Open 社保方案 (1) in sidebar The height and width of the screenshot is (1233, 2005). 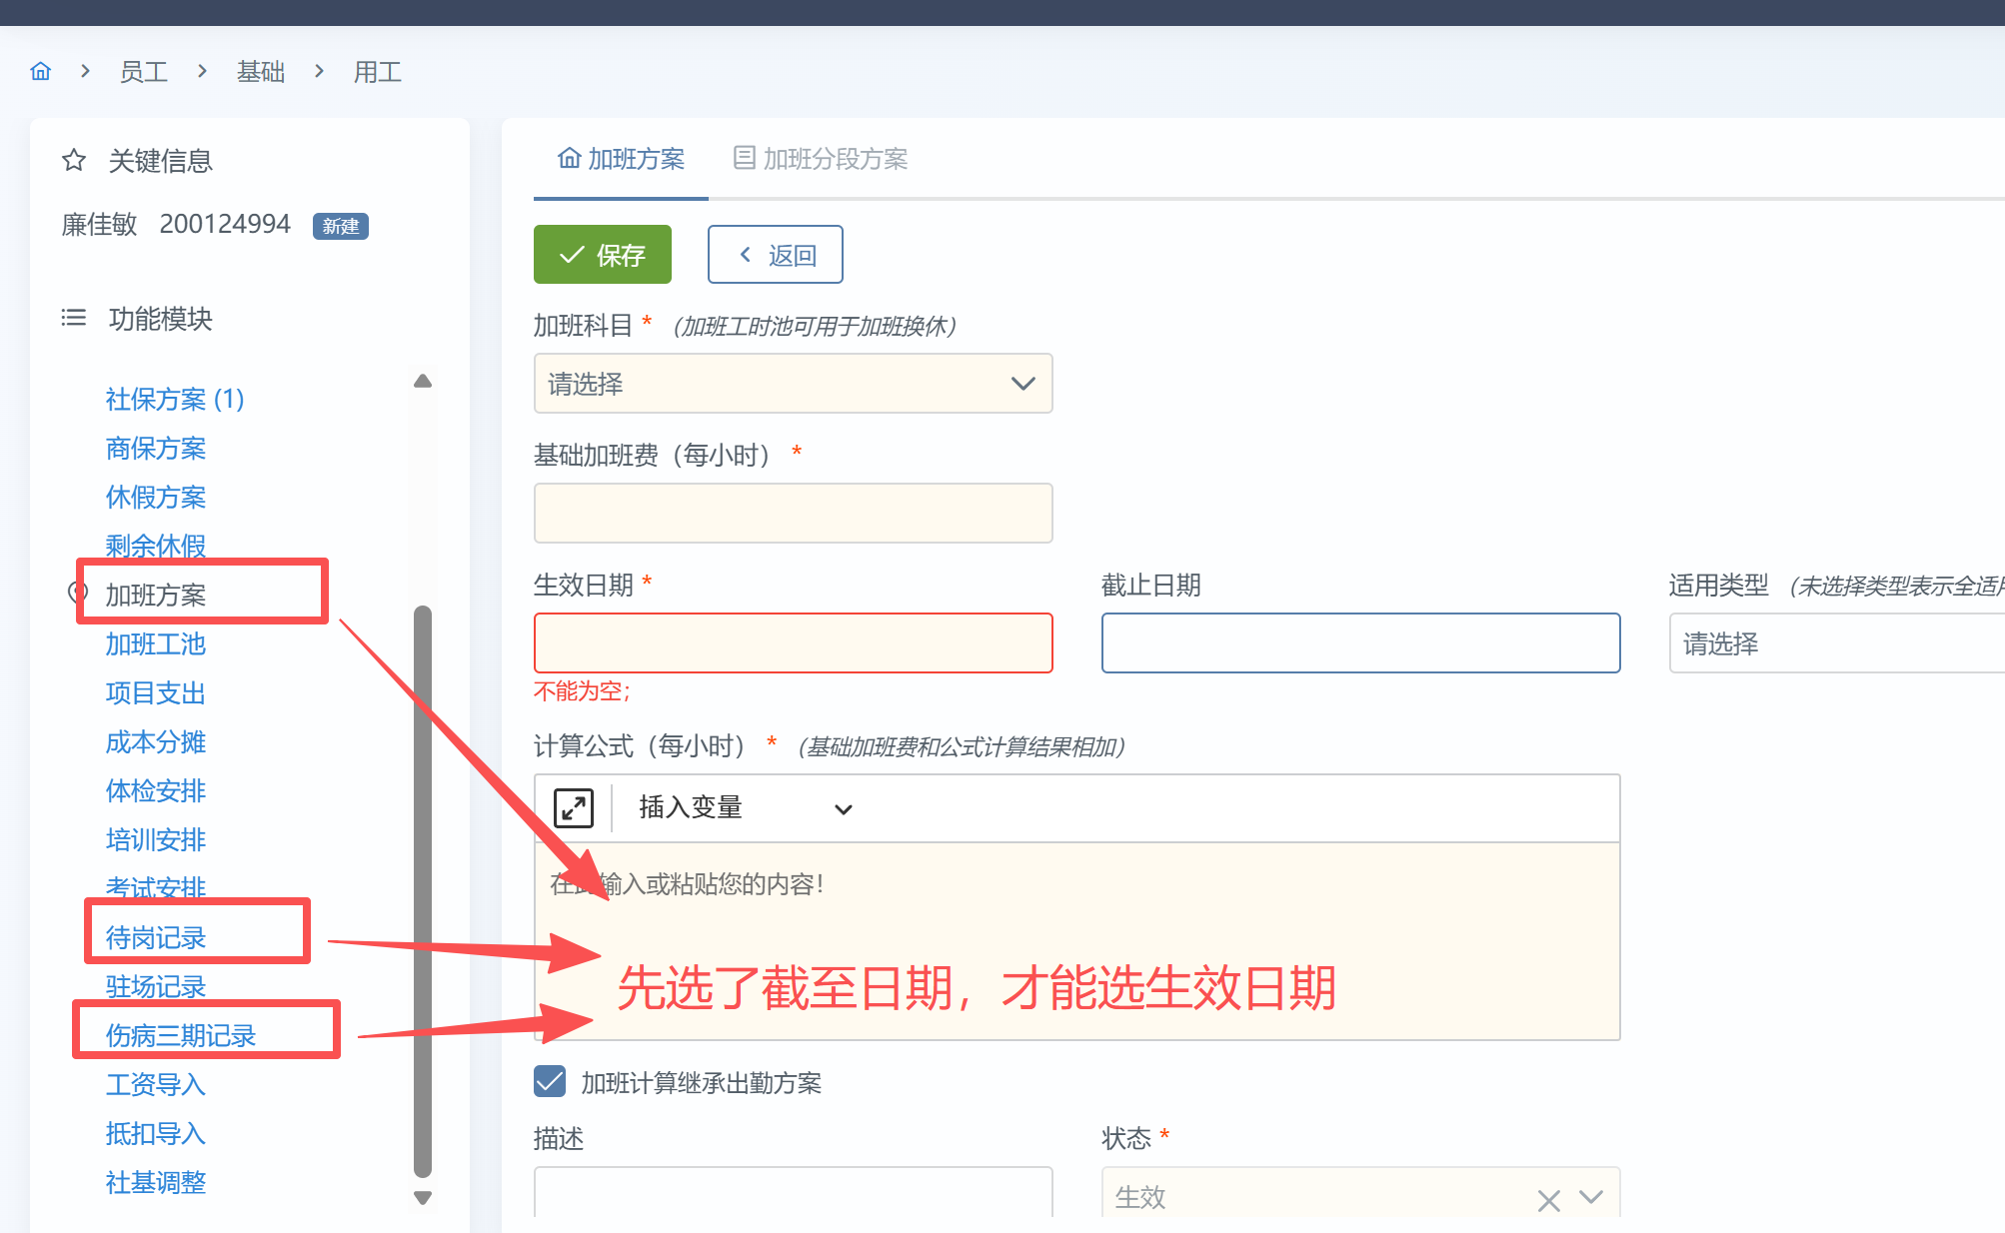pyautogui.click(x=175, y=399)
